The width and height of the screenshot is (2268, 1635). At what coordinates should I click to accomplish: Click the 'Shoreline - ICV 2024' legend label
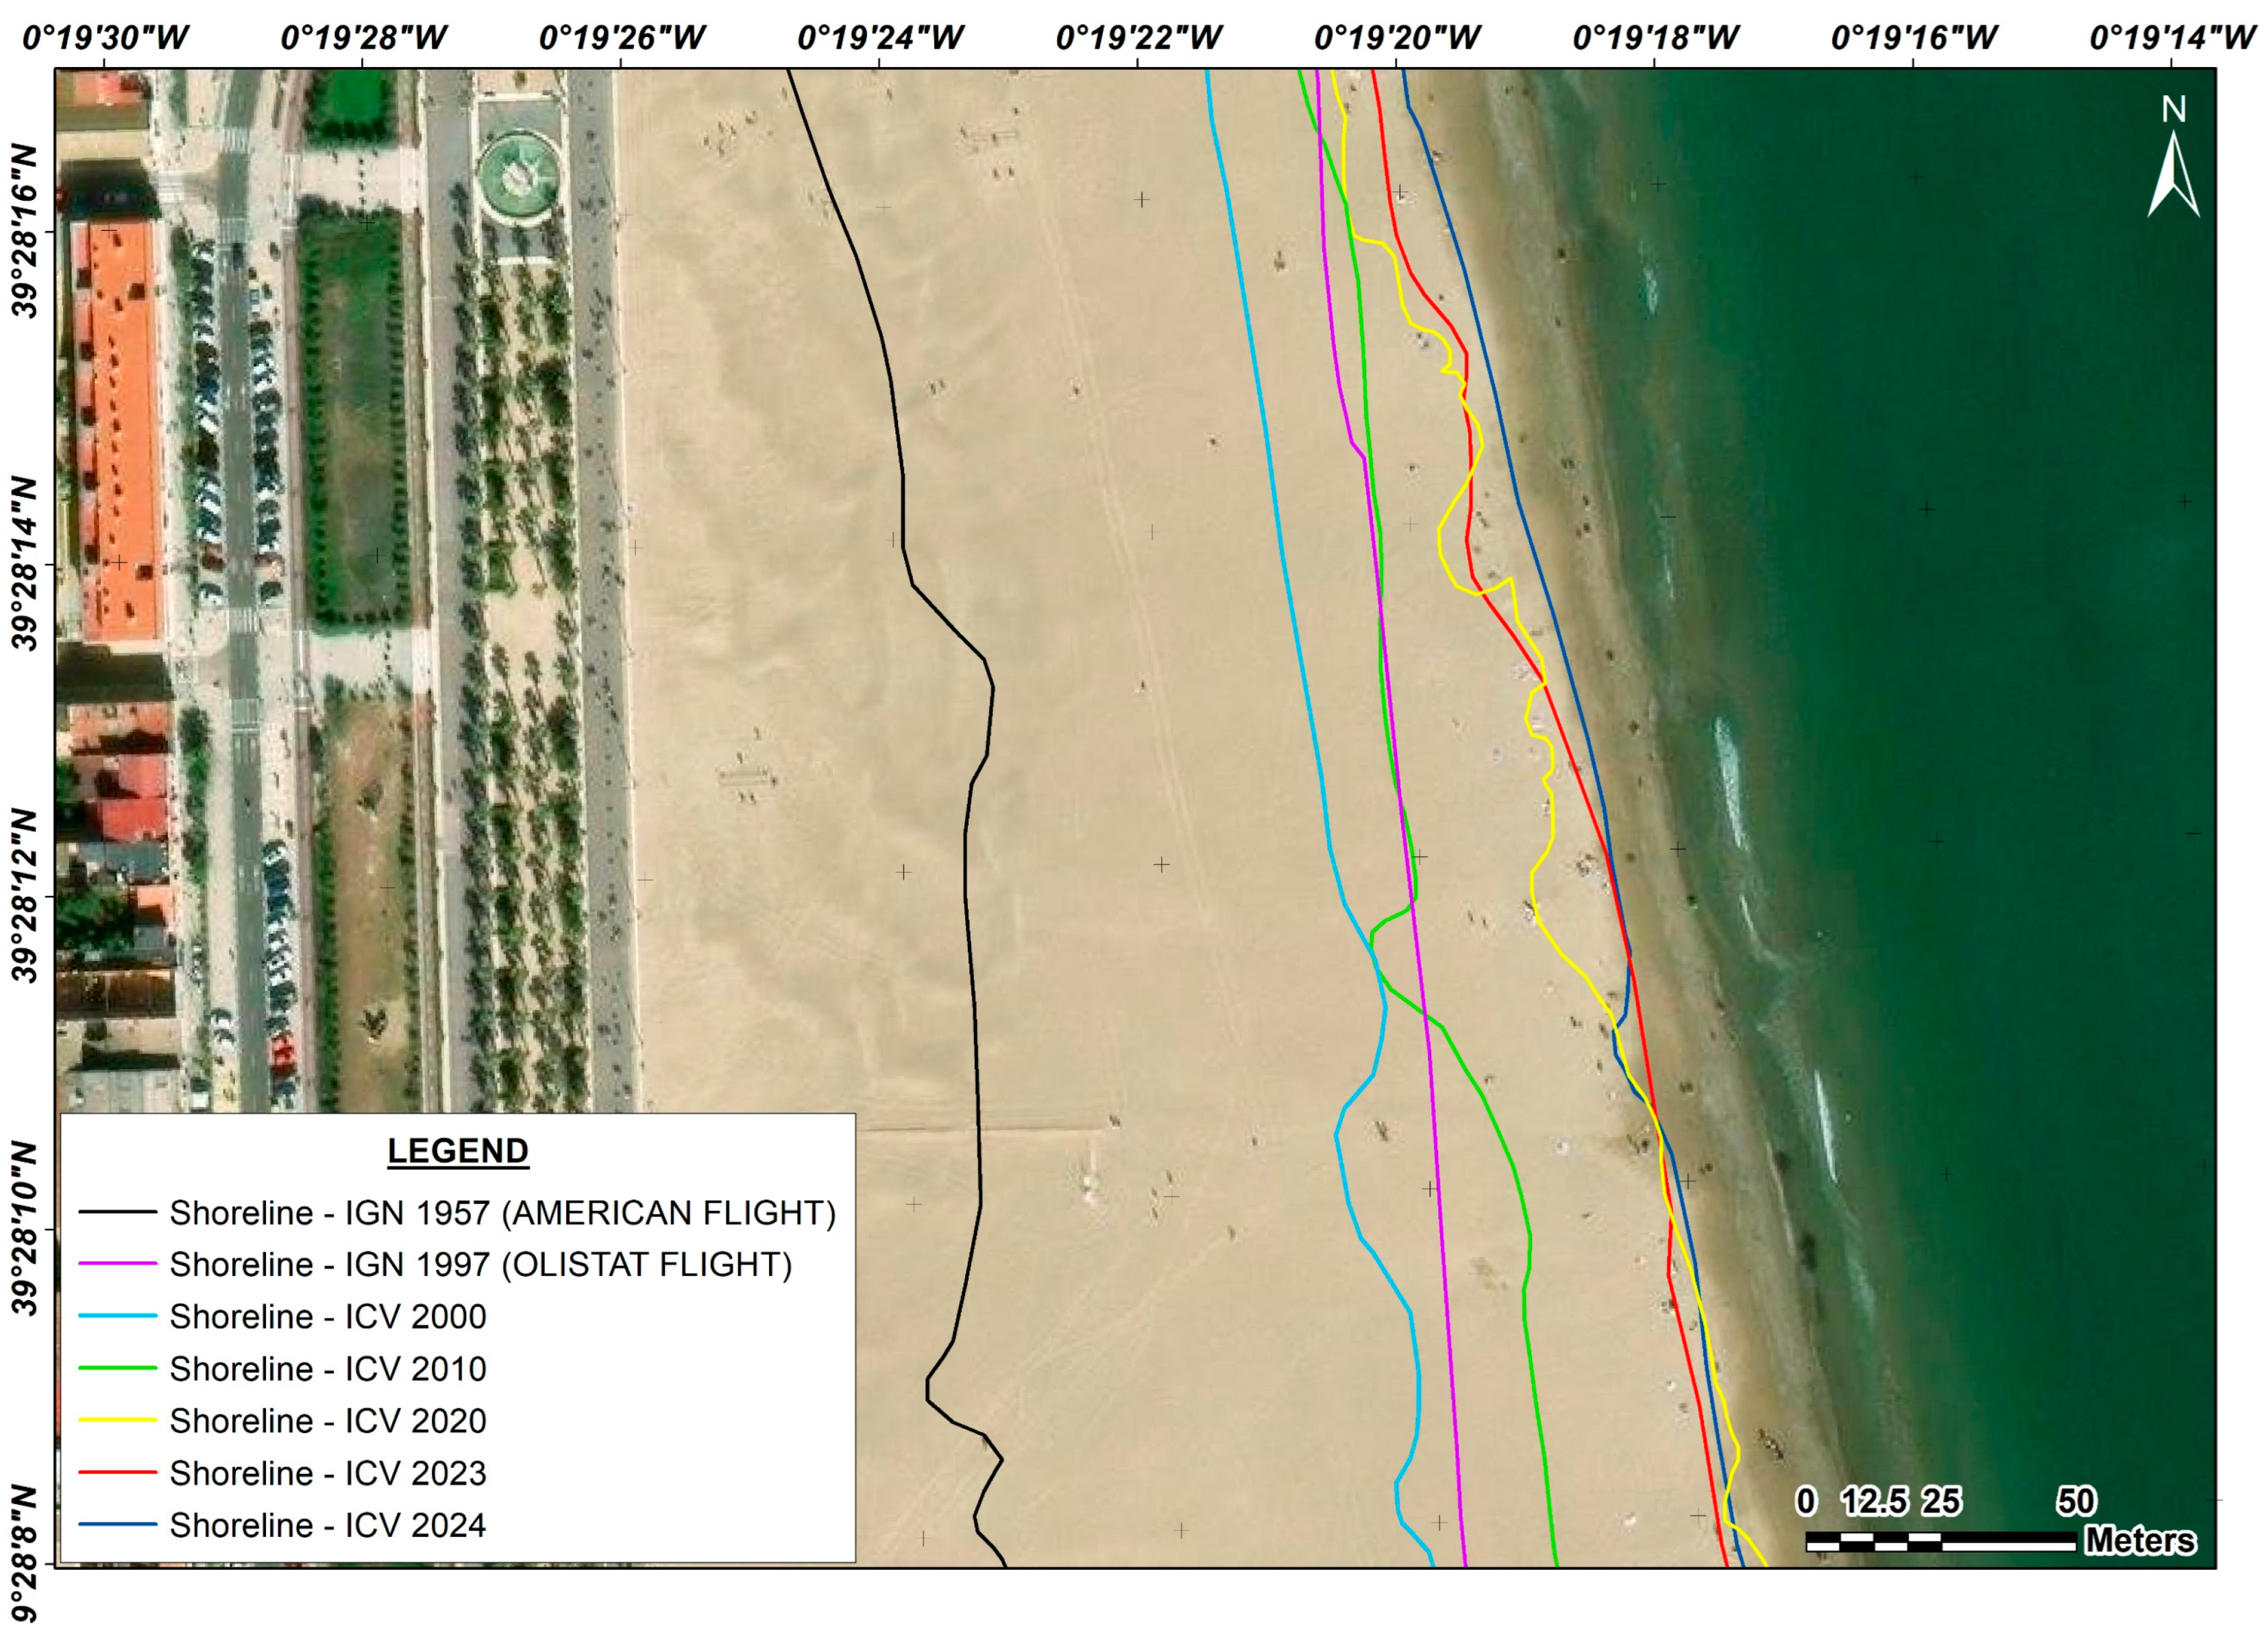[327, 1525]
